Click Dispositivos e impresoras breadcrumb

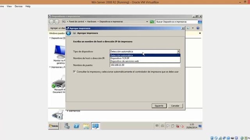[x=111, y=22]
